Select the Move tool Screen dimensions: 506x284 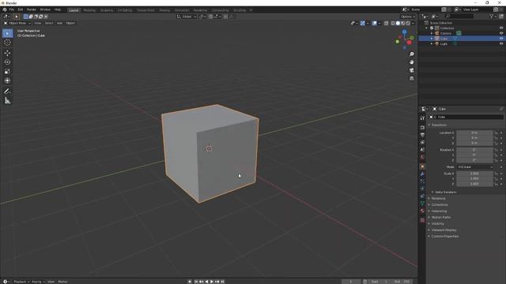point(7,53)
